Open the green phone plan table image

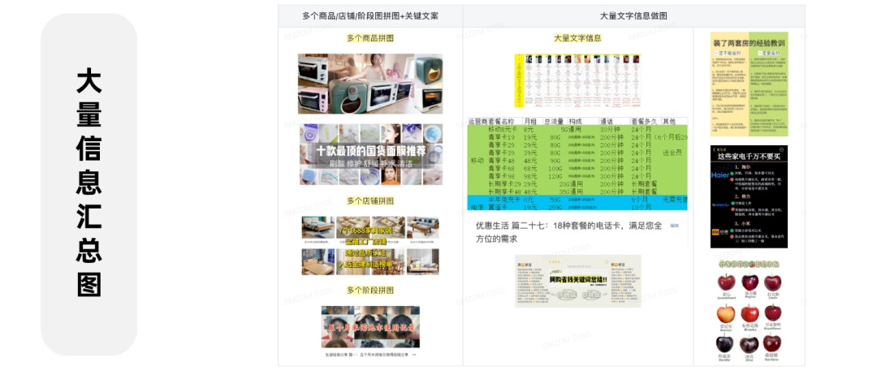point(578,164)
